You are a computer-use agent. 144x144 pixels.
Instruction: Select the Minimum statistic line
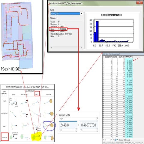point(55,24)
